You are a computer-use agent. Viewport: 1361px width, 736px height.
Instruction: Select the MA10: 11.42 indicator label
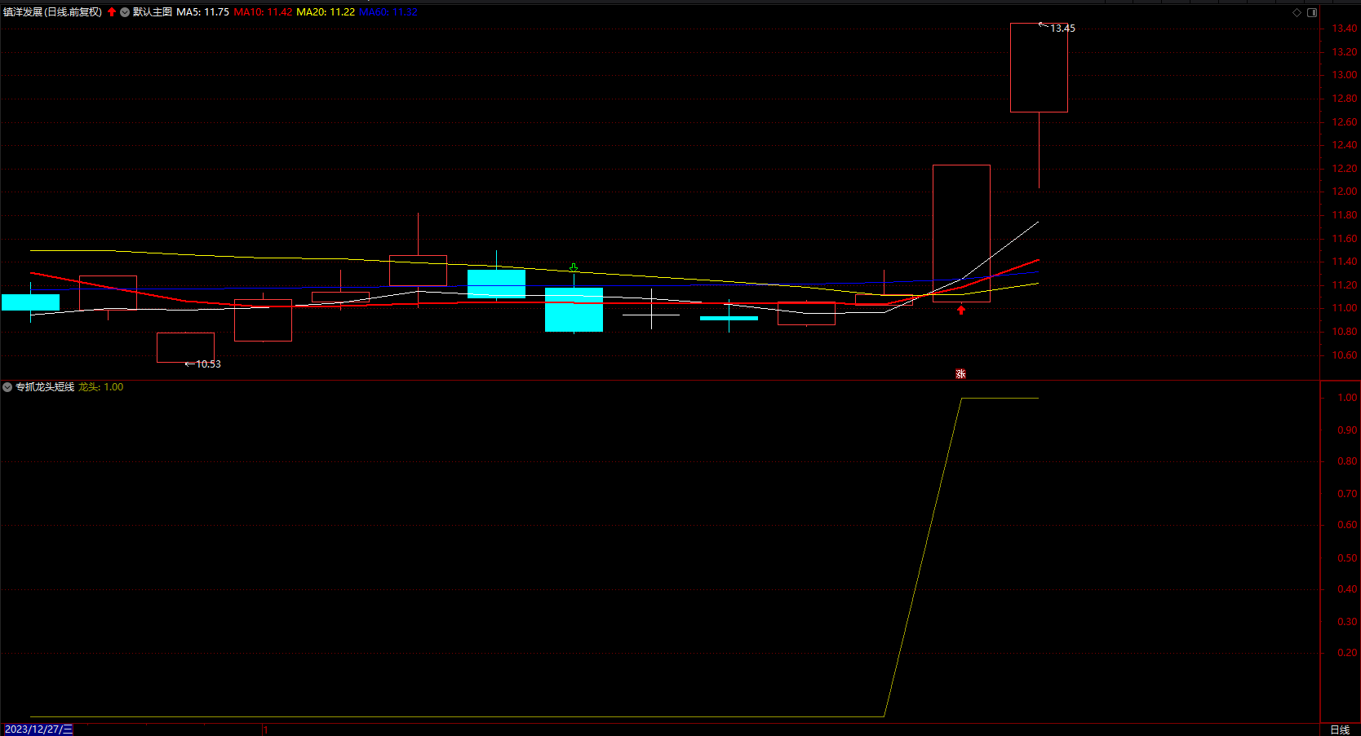(x=263, y=12)
